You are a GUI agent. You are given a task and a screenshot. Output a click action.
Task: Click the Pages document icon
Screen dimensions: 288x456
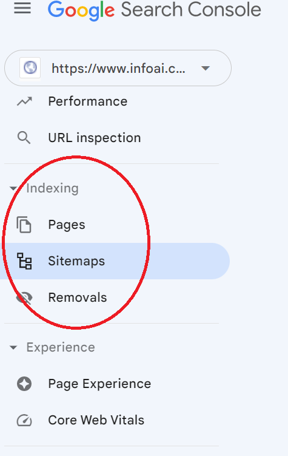click(24, 225)
